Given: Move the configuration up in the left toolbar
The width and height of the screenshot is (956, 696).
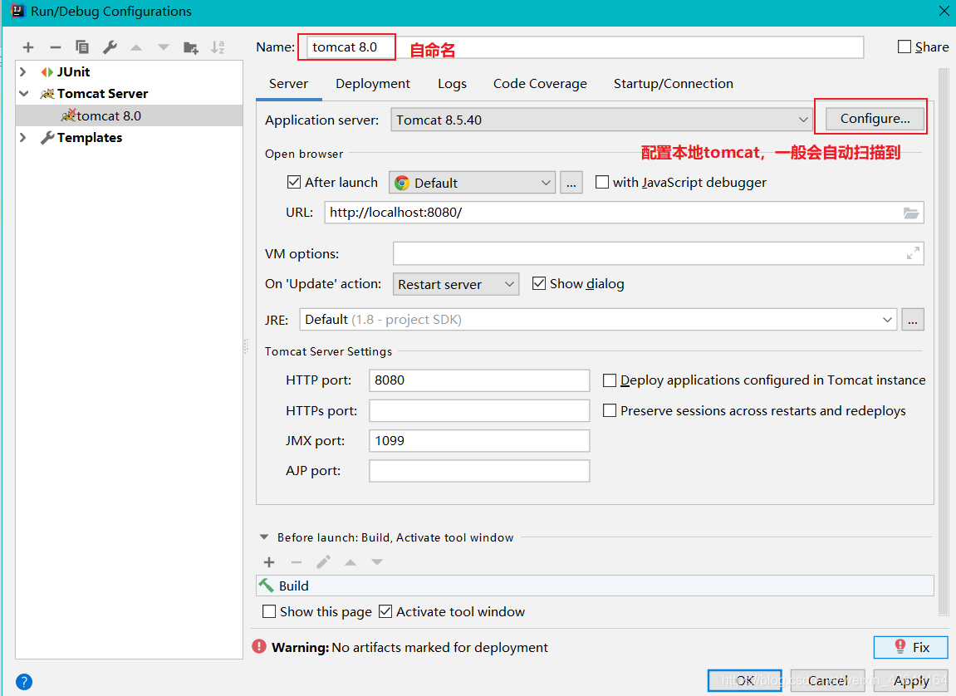Looking at the screenshot, I should [x=136, y=47].
